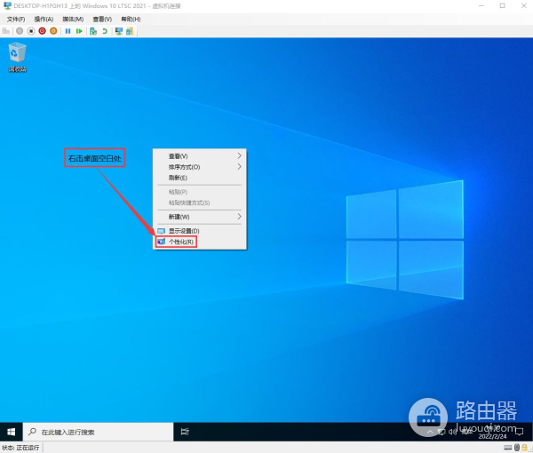Reset the VM using the green play icon
This screenshot has width=533, height=453.
[x=79, y=31]
